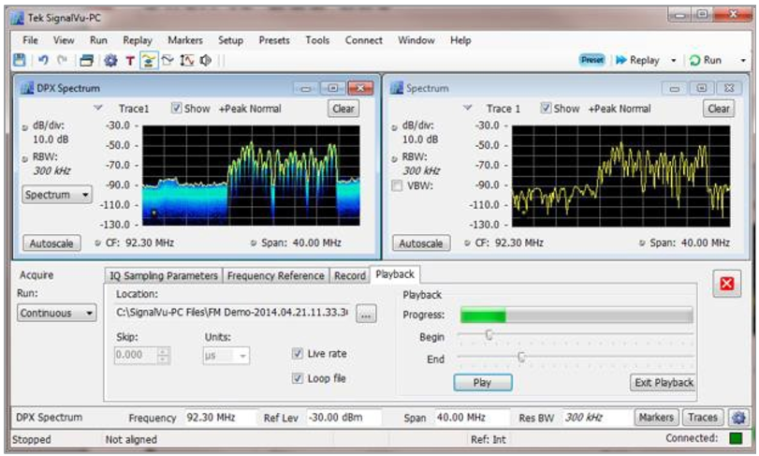Click the displays window icon in toolbar

86,60
